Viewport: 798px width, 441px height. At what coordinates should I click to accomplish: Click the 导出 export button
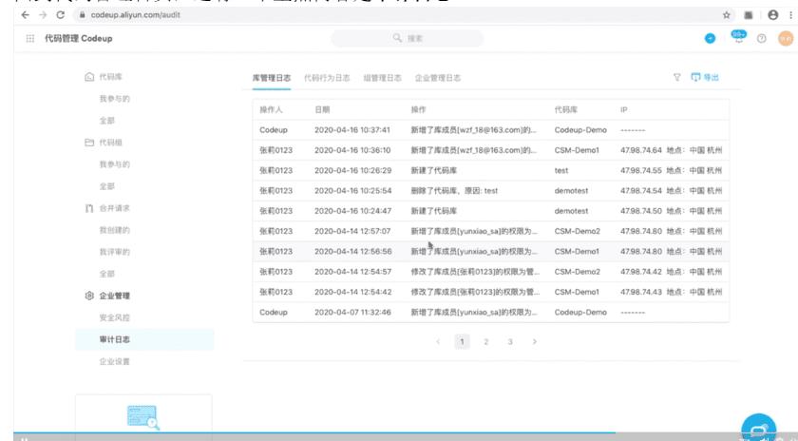pos(705,77)
